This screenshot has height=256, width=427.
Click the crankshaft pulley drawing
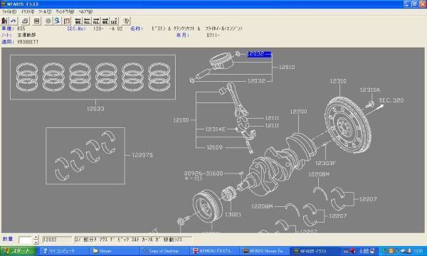click(208, 206)
